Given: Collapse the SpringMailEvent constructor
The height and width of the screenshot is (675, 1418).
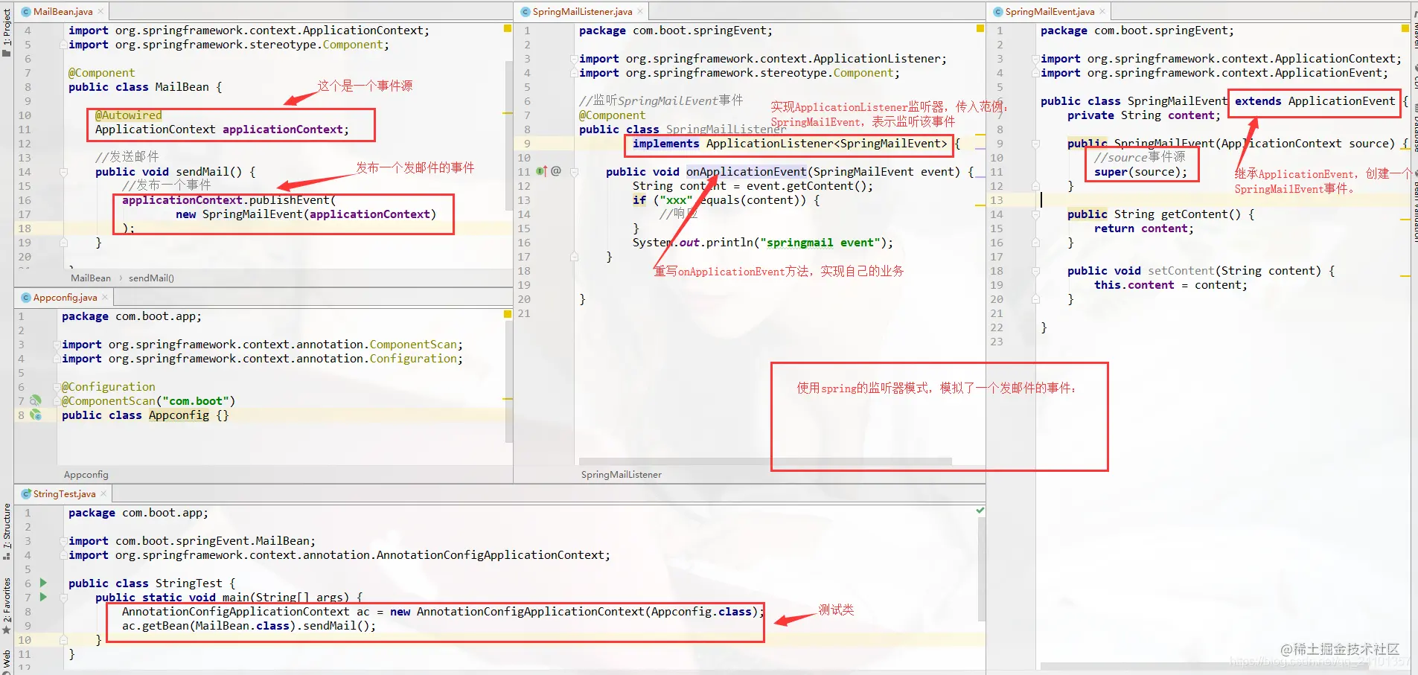Looking at the screenshot, I should pyautogui.click(x=1035, y=144).
